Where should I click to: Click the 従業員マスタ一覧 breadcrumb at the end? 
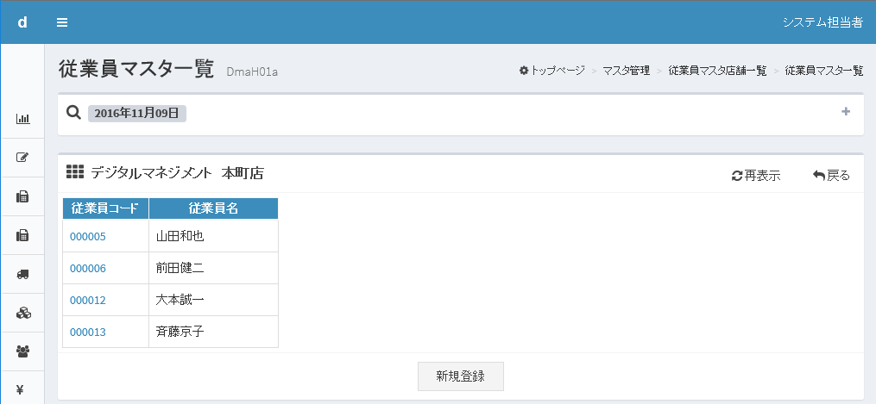tap(824, 71)
